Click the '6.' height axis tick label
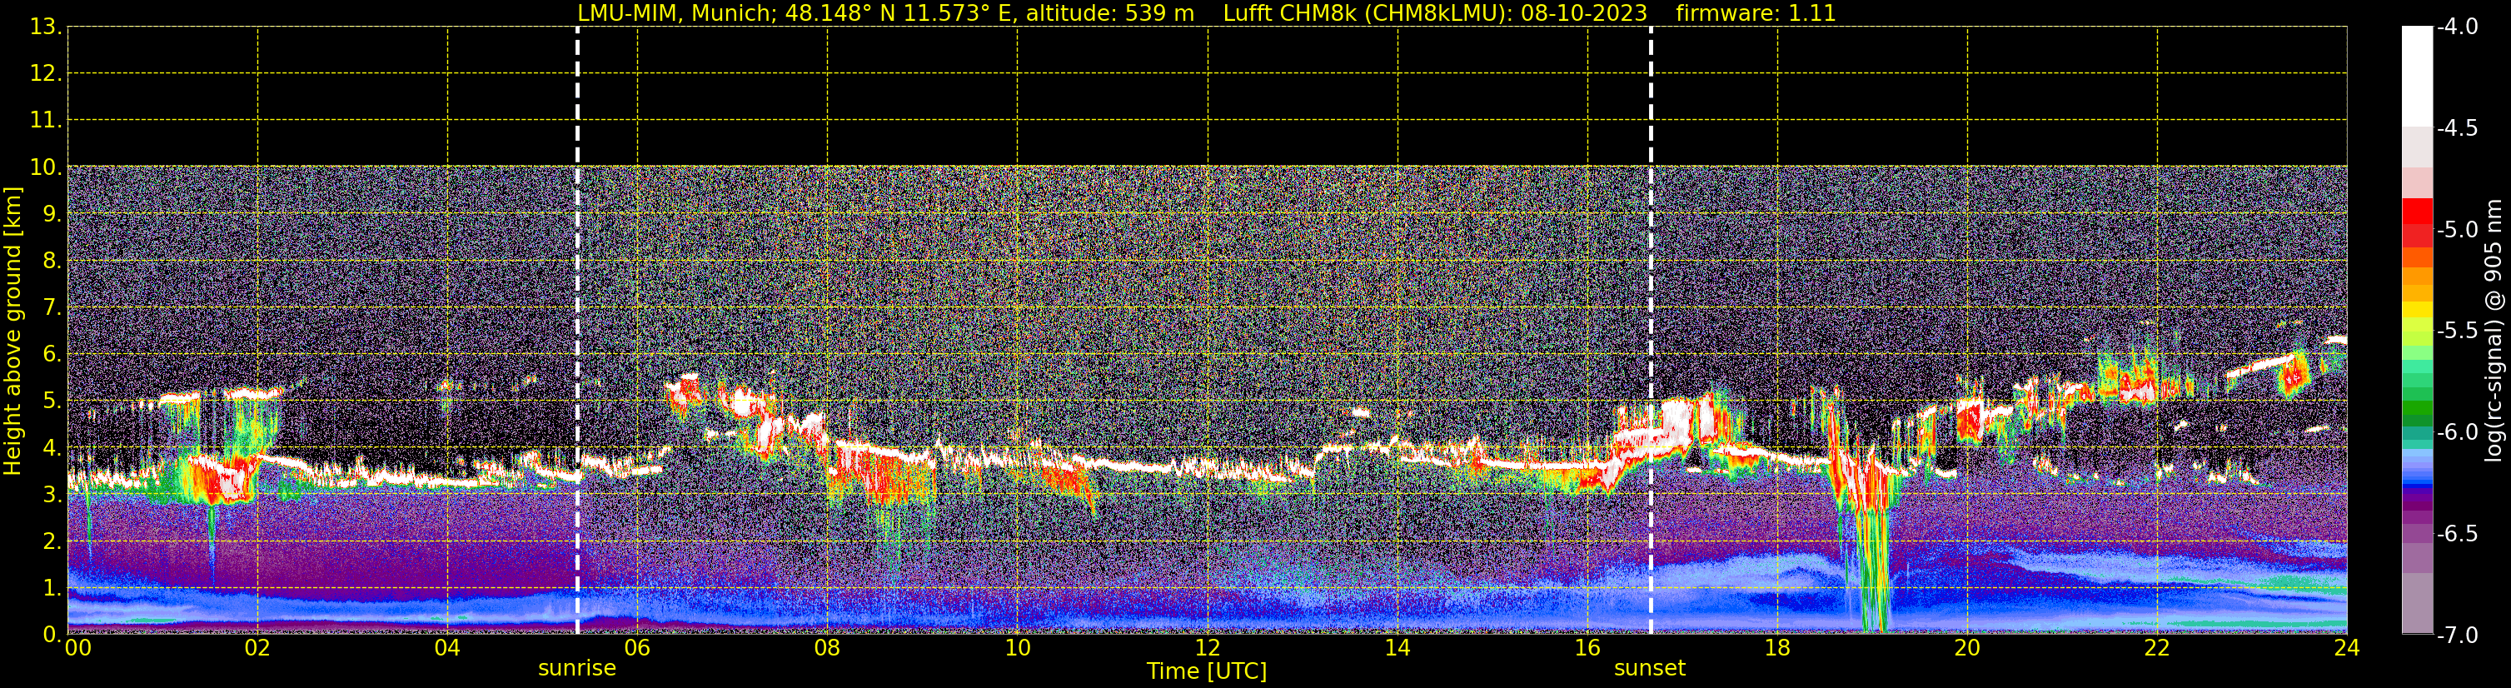Screen dimensions: 2511x688 tap(52, 355)
